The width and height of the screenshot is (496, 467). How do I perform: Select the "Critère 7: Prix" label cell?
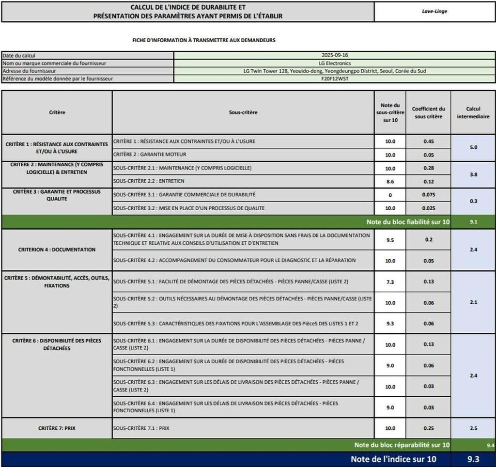click(x=57, y=428)
